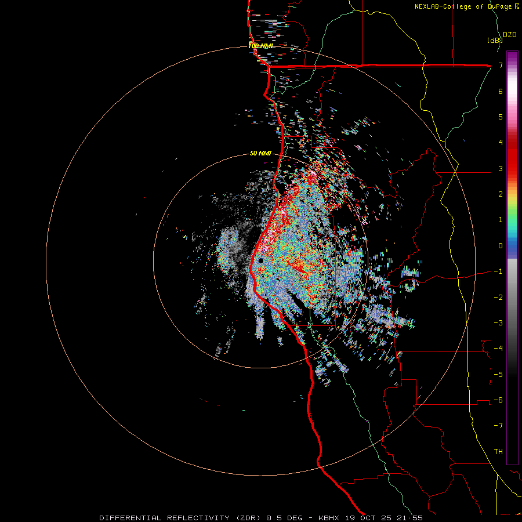Click the -2 tick label on color scale
This screenshot has height=522, width=522.
click(x=498, y=298)
